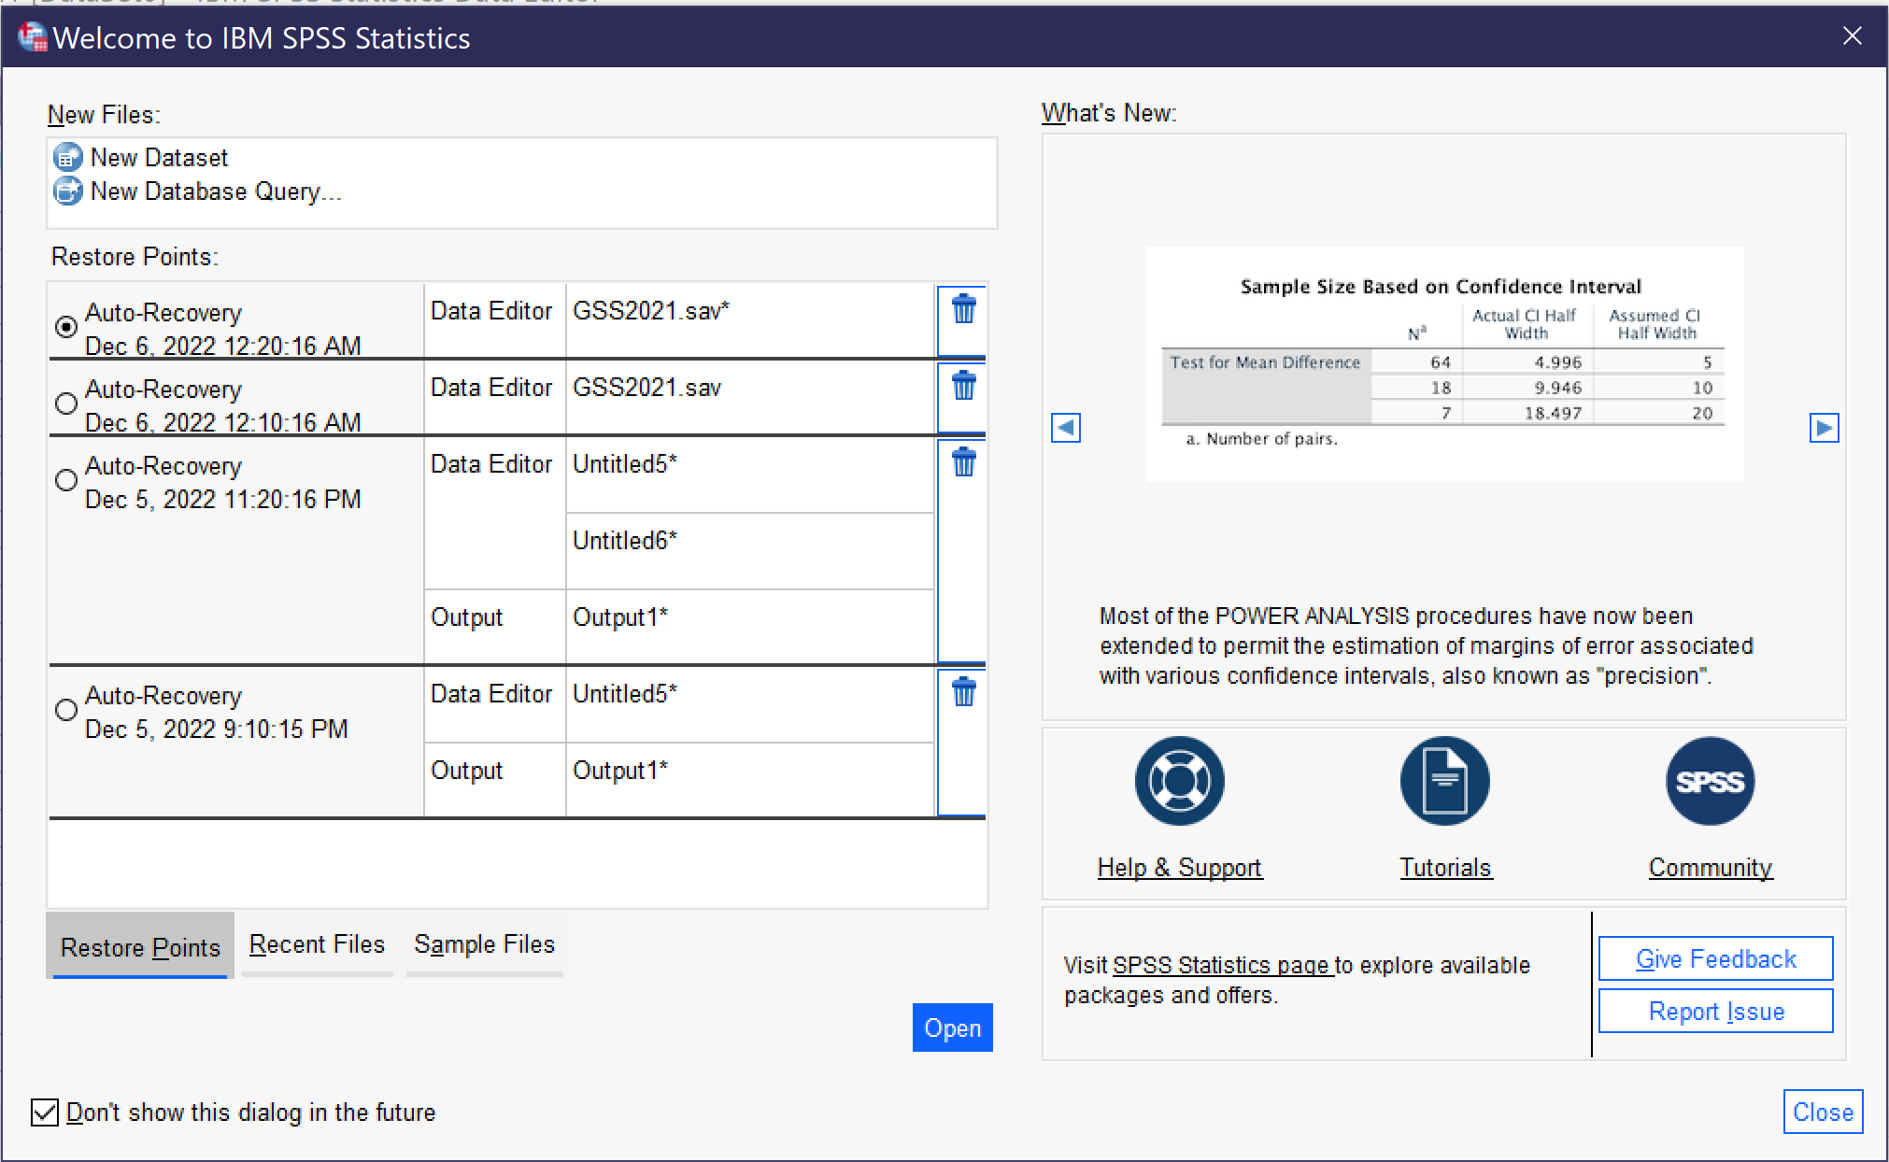Click the Give Feedback button
Image resolution: width=1889 pixels, height=1162 pixels.
point(1715,959)
